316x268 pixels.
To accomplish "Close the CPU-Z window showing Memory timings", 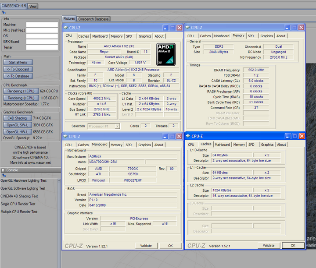I will [x=301, y=28].
